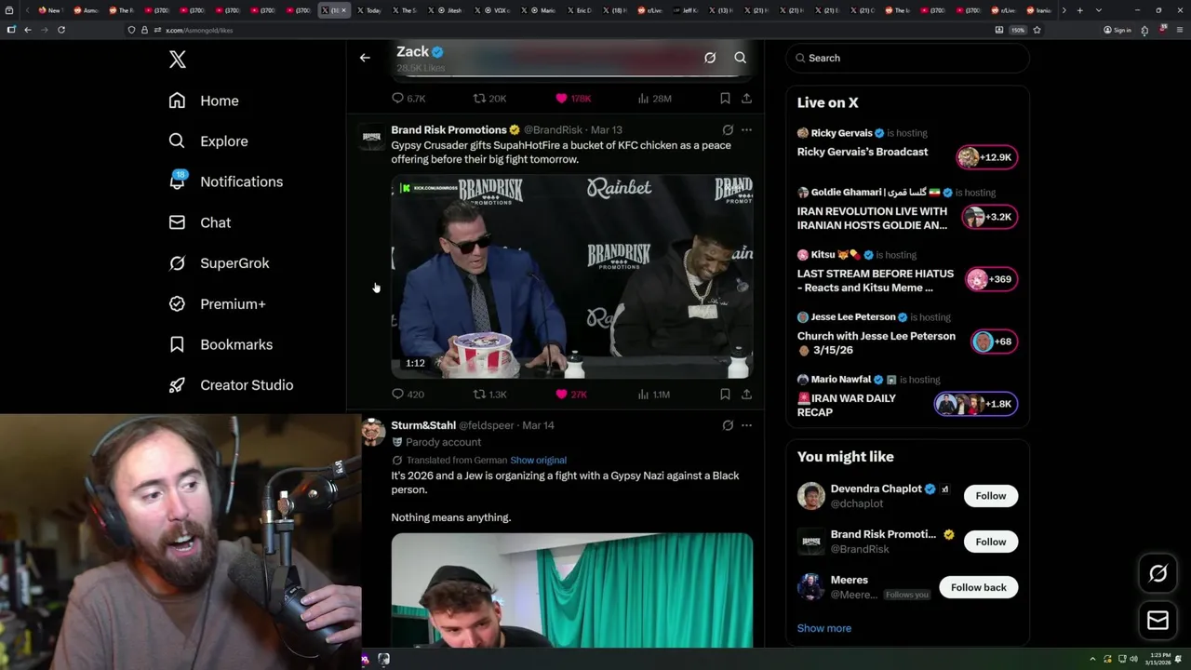Click the Search input field
The image size is (1191, 670).
click(908, 58)
